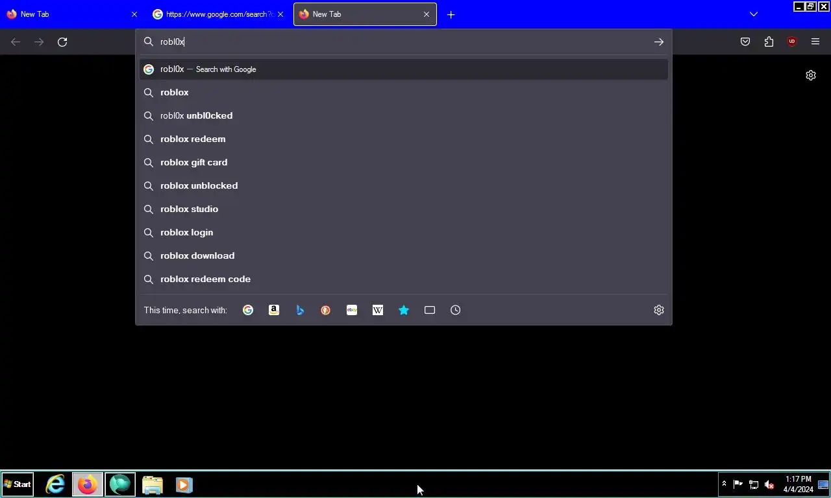Choose Bing one-off search icon
This screenshot has height=498, width=831.
pos(300,310)
